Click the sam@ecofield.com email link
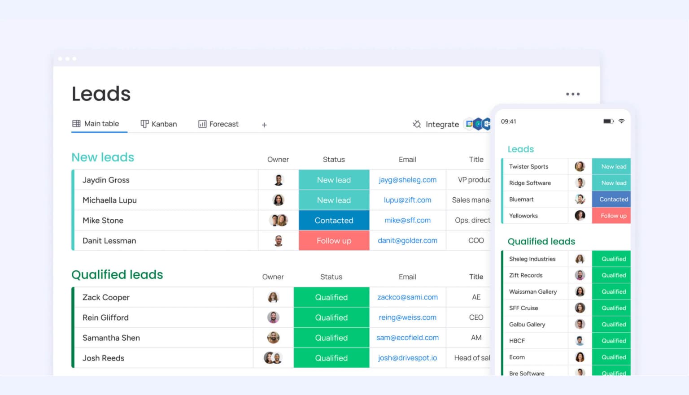The height and width of the screenshot is (395, 689). 407,338
